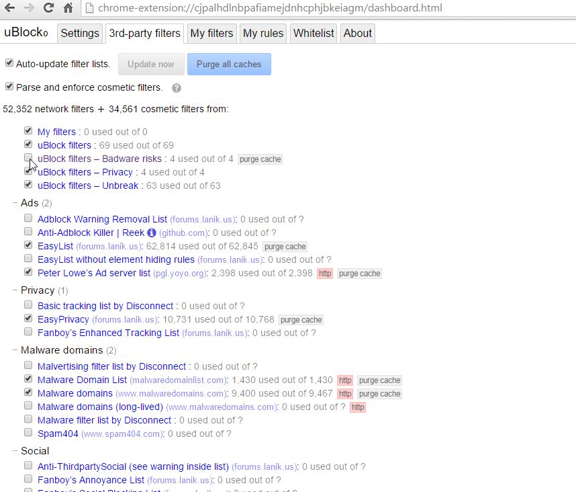Purge cache for Peter Lowe's list
The width and height of the screenshot is (576, 492).
(x=359, y=274)
